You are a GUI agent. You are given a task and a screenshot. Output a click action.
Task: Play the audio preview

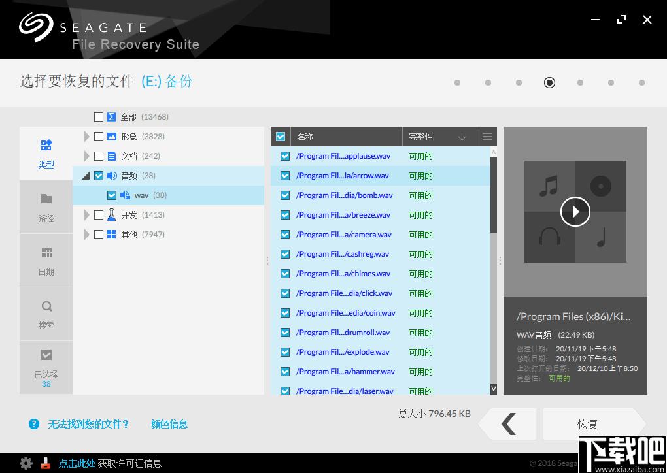tap(575, 211)
